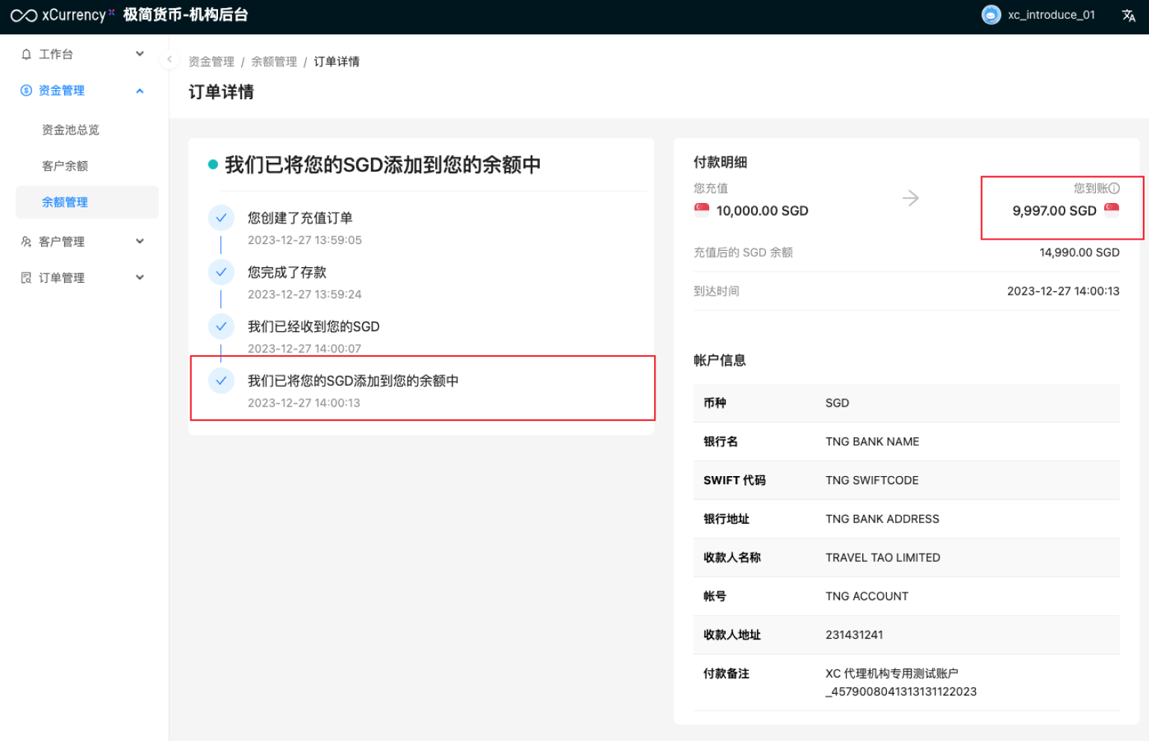The height and width of the screenshot is (741, 1149).
Task: Click the TNG BANK ADDRESS value
Action: pyautogui.click(x=882, y=519)
